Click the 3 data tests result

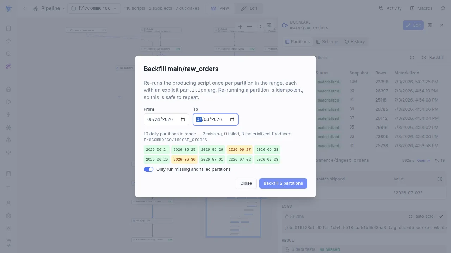(313, 249)
